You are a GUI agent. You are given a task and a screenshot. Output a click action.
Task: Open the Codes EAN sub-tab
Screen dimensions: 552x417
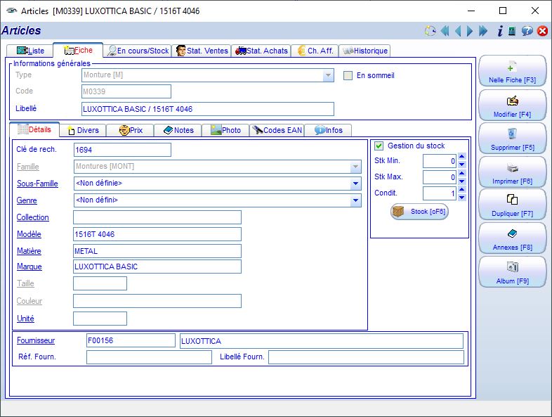pyautogui.click(x=277, y=130)
